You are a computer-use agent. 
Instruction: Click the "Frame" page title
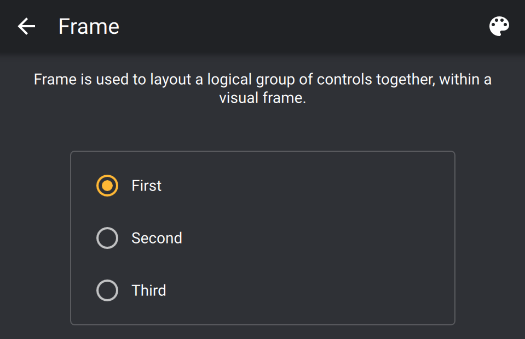(89, 26)
